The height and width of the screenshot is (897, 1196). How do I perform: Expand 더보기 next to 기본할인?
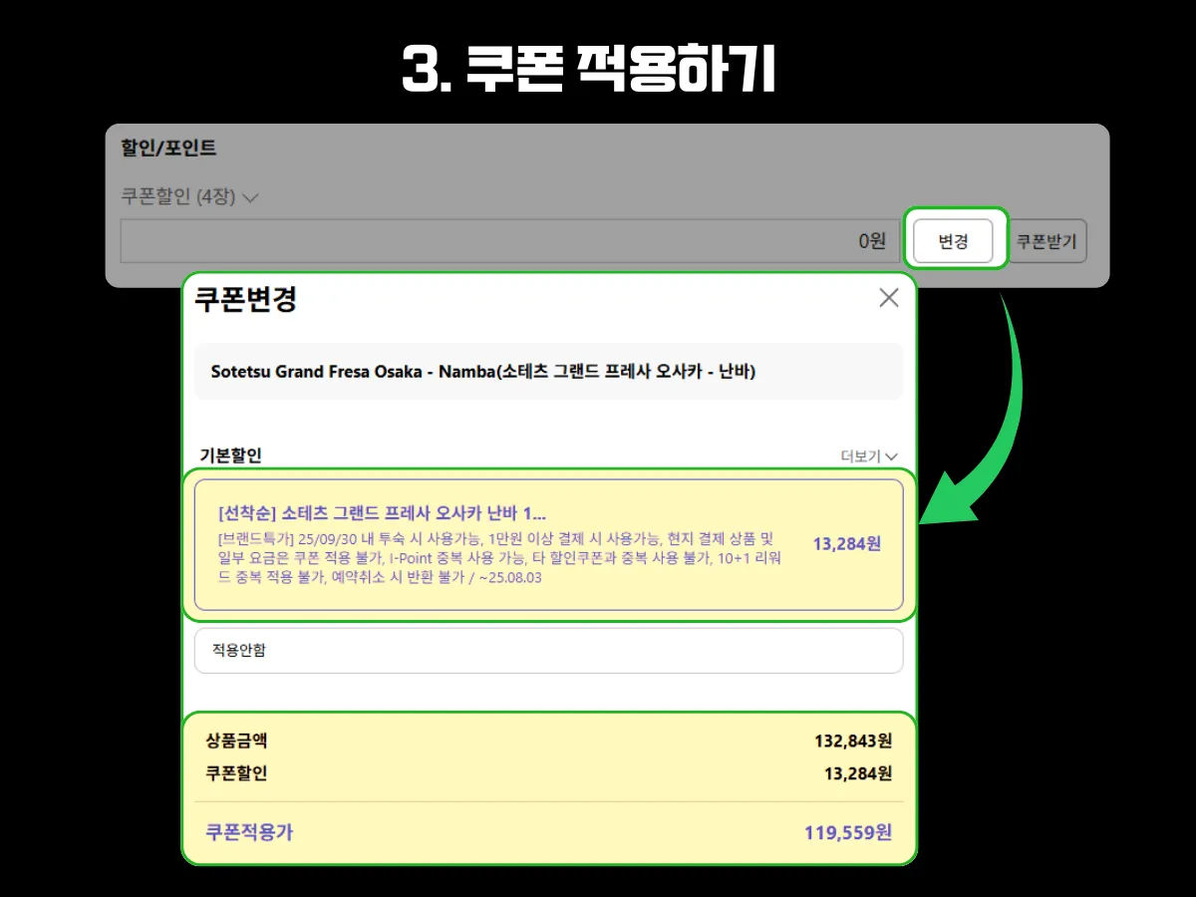[x=869, y=456]
